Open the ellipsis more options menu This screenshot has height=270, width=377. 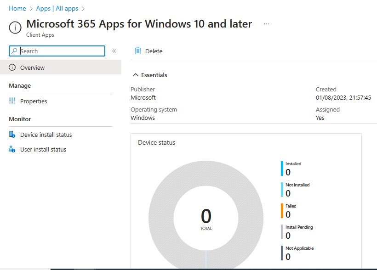pyautogui.click(x=267, y=24)
